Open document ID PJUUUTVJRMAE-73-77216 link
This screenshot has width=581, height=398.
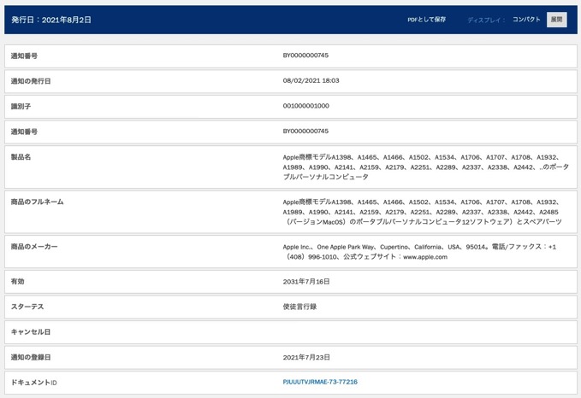pyautogui.click(x=320, y=382)
